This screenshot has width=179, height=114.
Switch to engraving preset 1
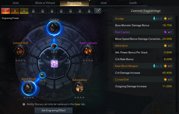tap(5, 11)
